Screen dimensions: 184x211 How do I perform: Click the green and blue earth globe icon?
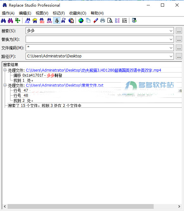tap(81, 21)
